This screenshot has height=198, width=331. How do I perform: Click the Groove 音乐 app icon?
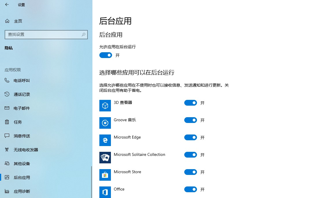[105, 123]
